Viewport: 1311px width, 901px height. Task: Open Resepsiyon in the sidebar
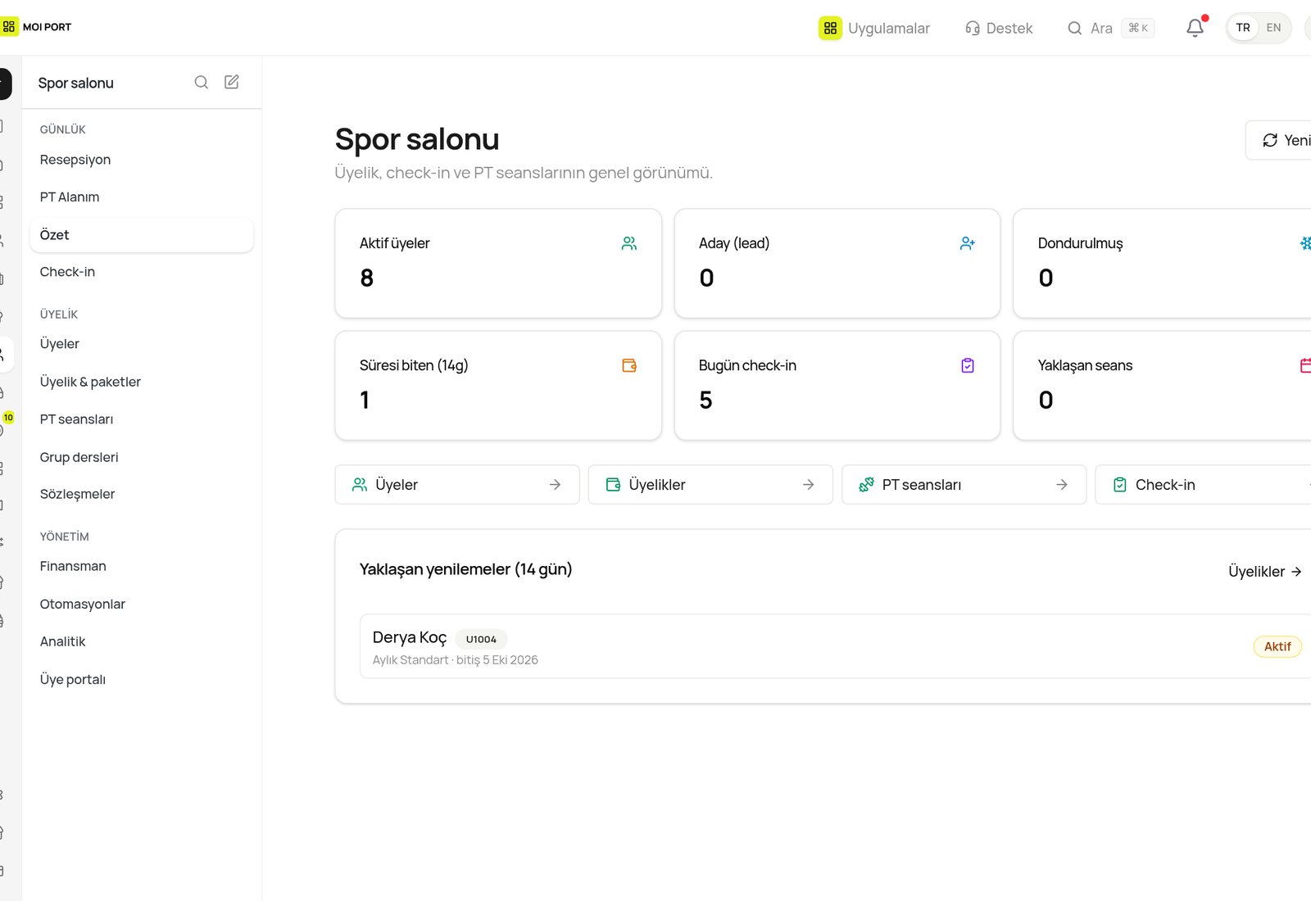pos(141,160)
